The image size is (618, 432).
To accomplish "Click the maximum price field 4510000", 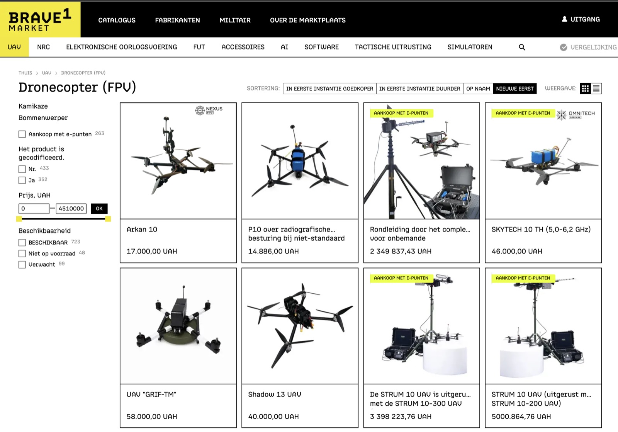I will (71, 209).
